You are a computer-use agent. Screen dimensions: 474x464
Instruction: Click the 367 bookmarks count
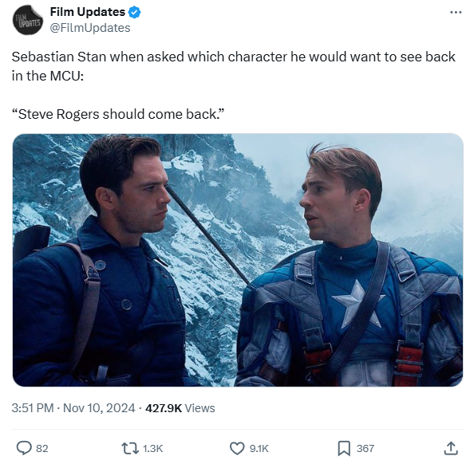[365, 448]
